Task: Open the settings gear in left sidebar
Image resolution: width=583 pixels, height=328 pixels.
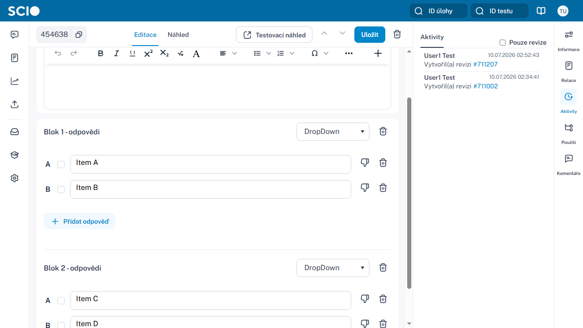Action: 15,178
